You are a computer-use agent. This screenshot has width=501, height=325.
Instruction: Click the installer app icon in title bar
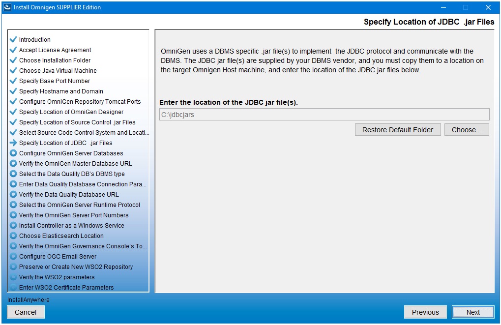[7, 7]
